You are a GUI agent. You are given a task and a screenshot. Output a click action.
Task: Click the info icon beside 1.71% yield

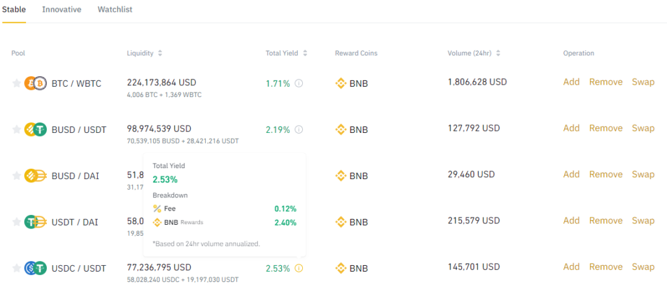[x=299, y=83]
